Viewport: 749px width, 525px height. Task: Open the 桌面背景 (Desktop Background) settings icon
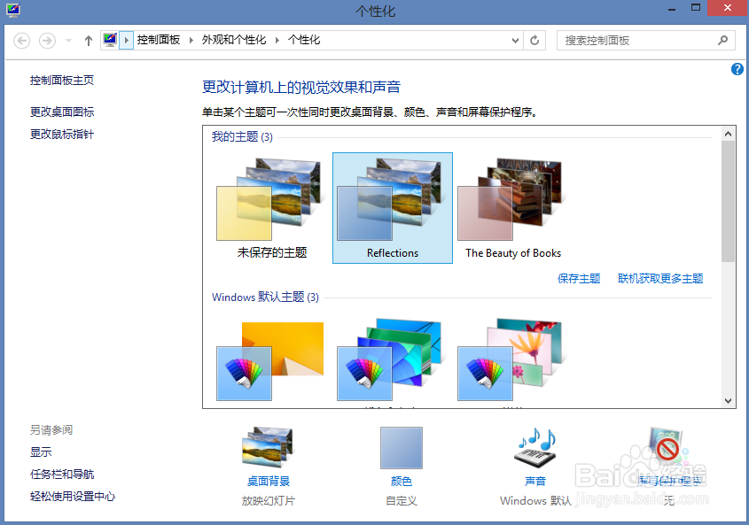point(267,448)
